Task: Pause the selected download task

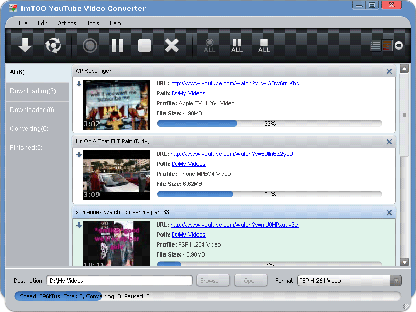Action: coord(117,46)
